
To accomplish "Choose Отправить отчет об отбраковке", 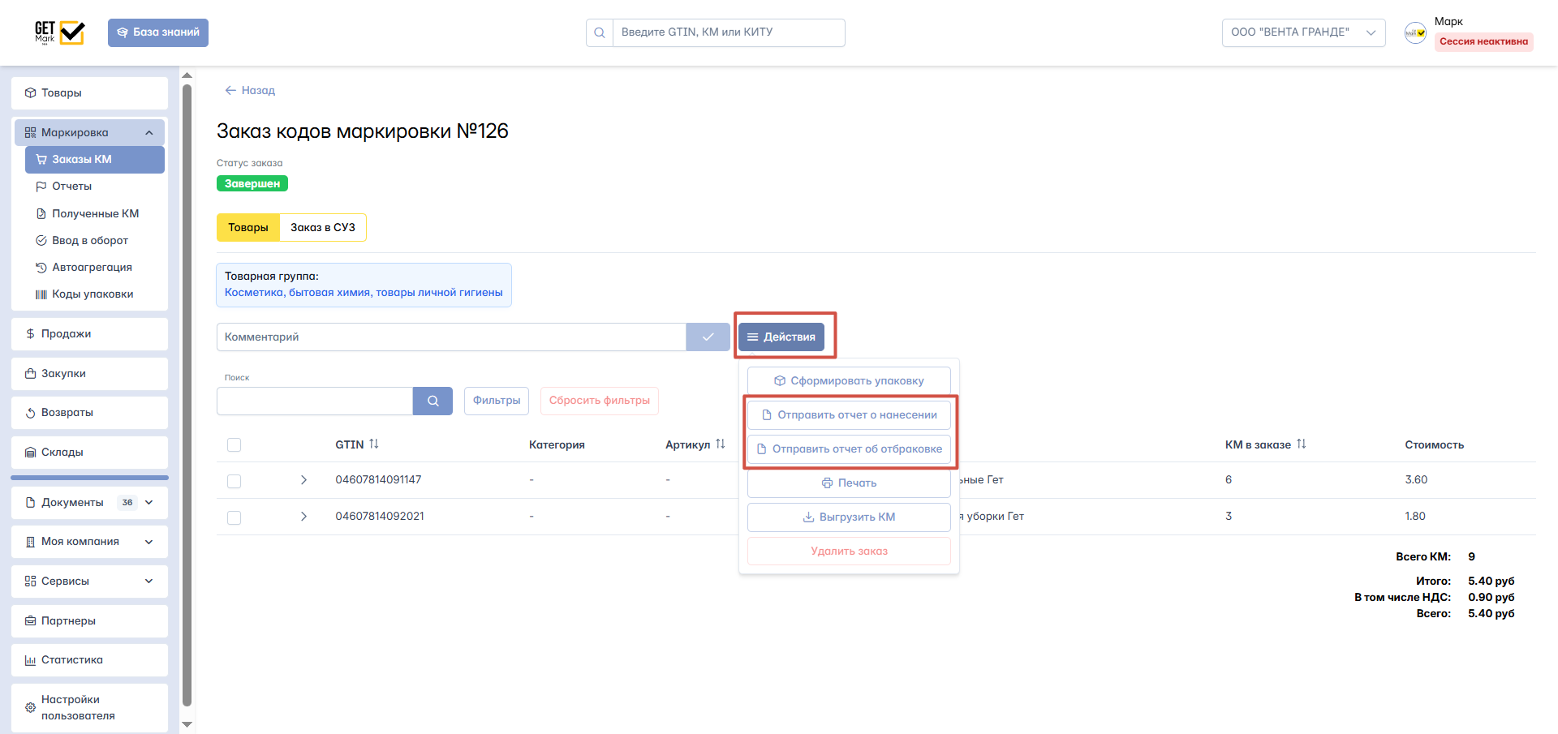I will tap(849, 449).
